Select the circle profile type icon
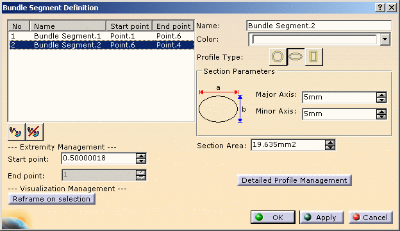 (278, 56)
